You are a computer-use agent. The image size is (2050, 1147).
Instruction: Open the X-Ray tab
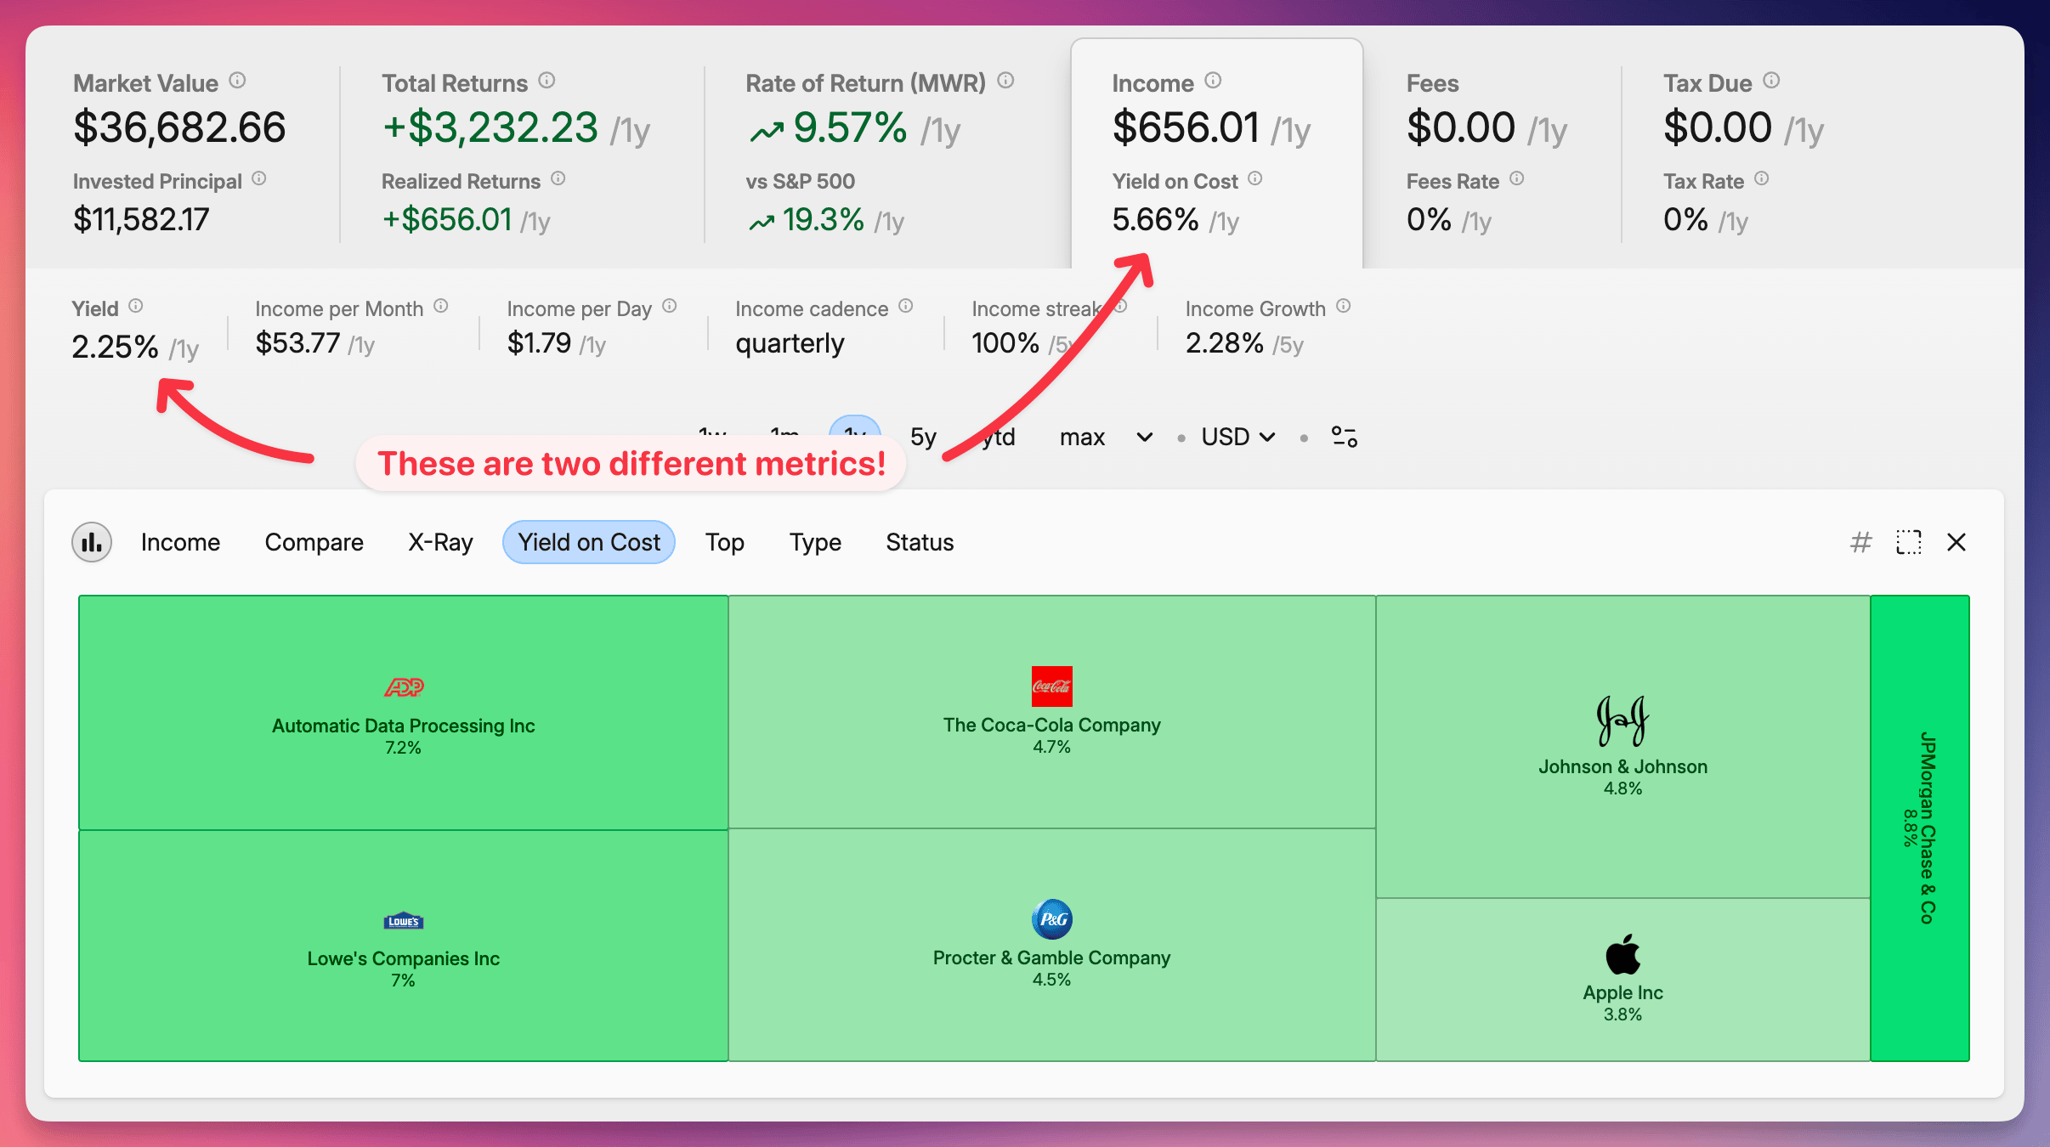(x=440, y=542)
